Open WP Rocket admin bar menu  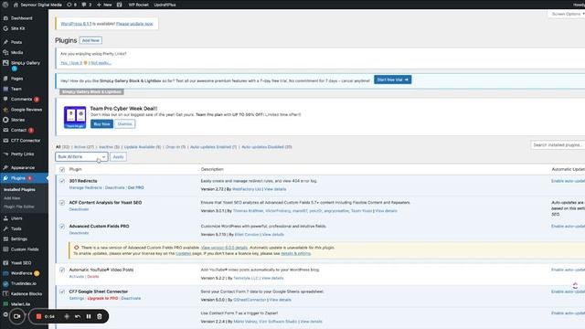pyautogui.click(x=138, y=5)
